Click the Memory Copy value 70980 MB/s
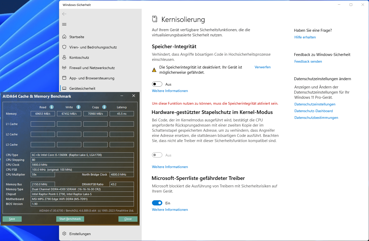 [95, 114]
